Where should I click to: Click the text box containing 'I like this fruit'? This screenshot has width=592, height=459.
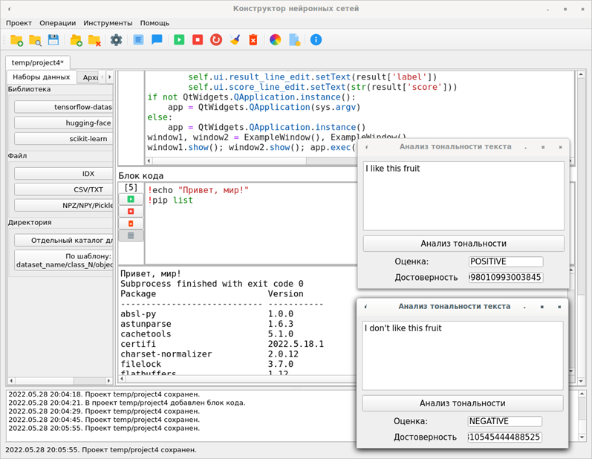click(x=463, y=196)
